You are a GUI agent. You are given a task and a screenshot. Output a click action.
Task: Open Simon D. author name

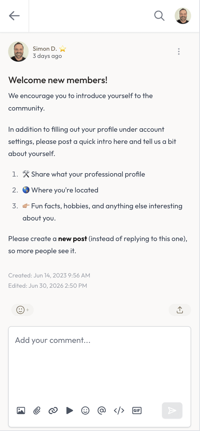45,49
